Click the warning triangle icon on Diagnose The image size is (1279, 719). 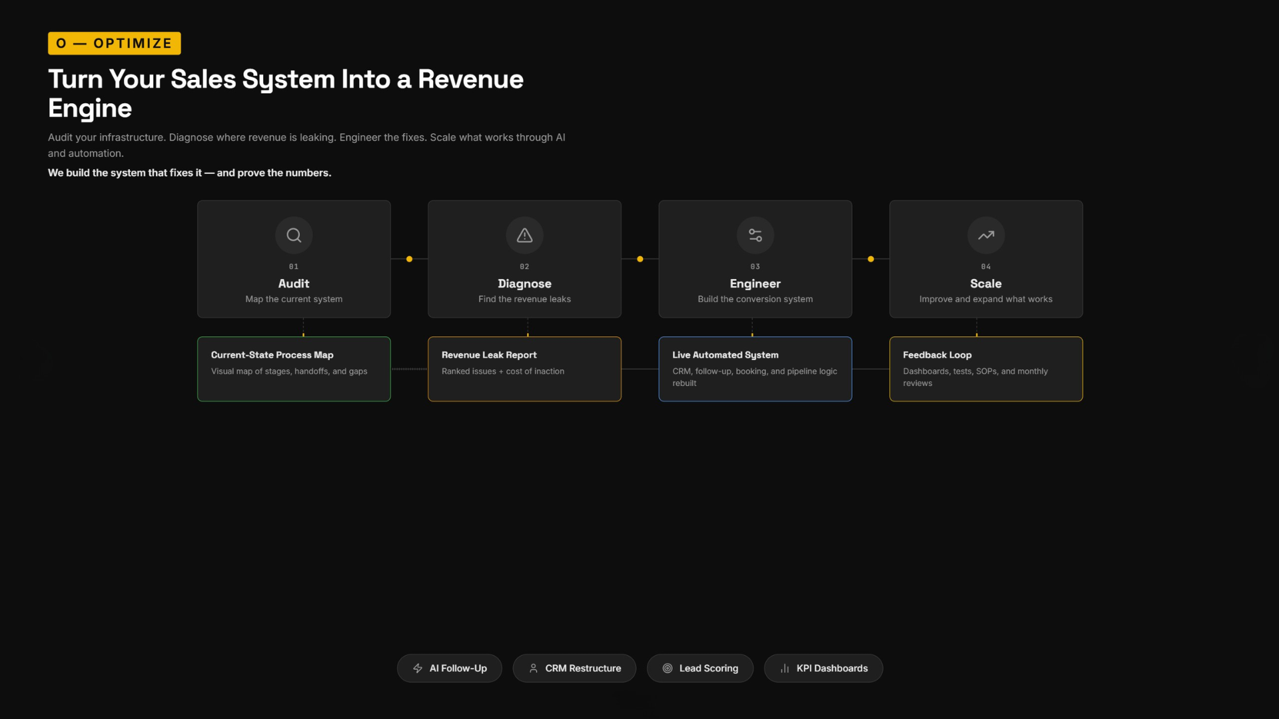525,235
